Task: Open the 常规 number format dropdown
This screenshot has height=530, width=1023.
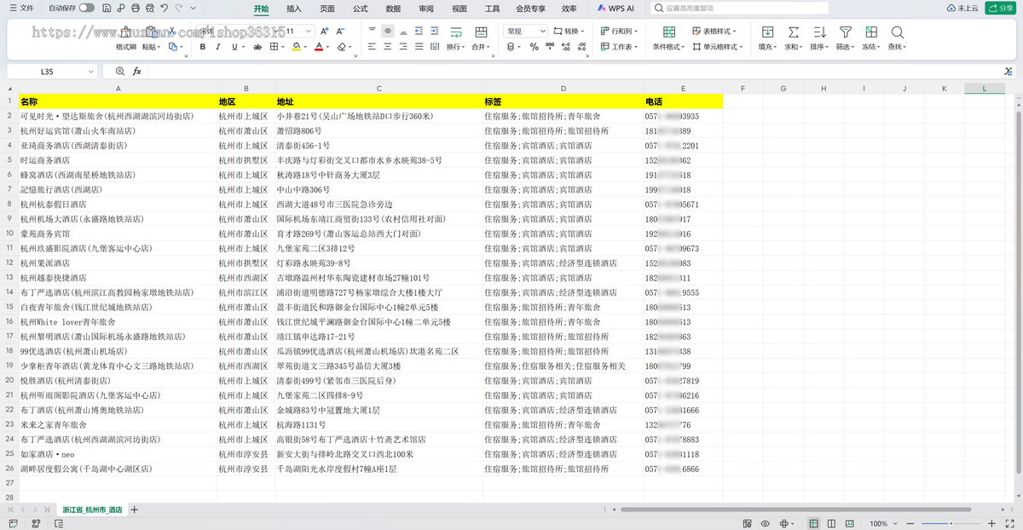Action: coord(525,31)
